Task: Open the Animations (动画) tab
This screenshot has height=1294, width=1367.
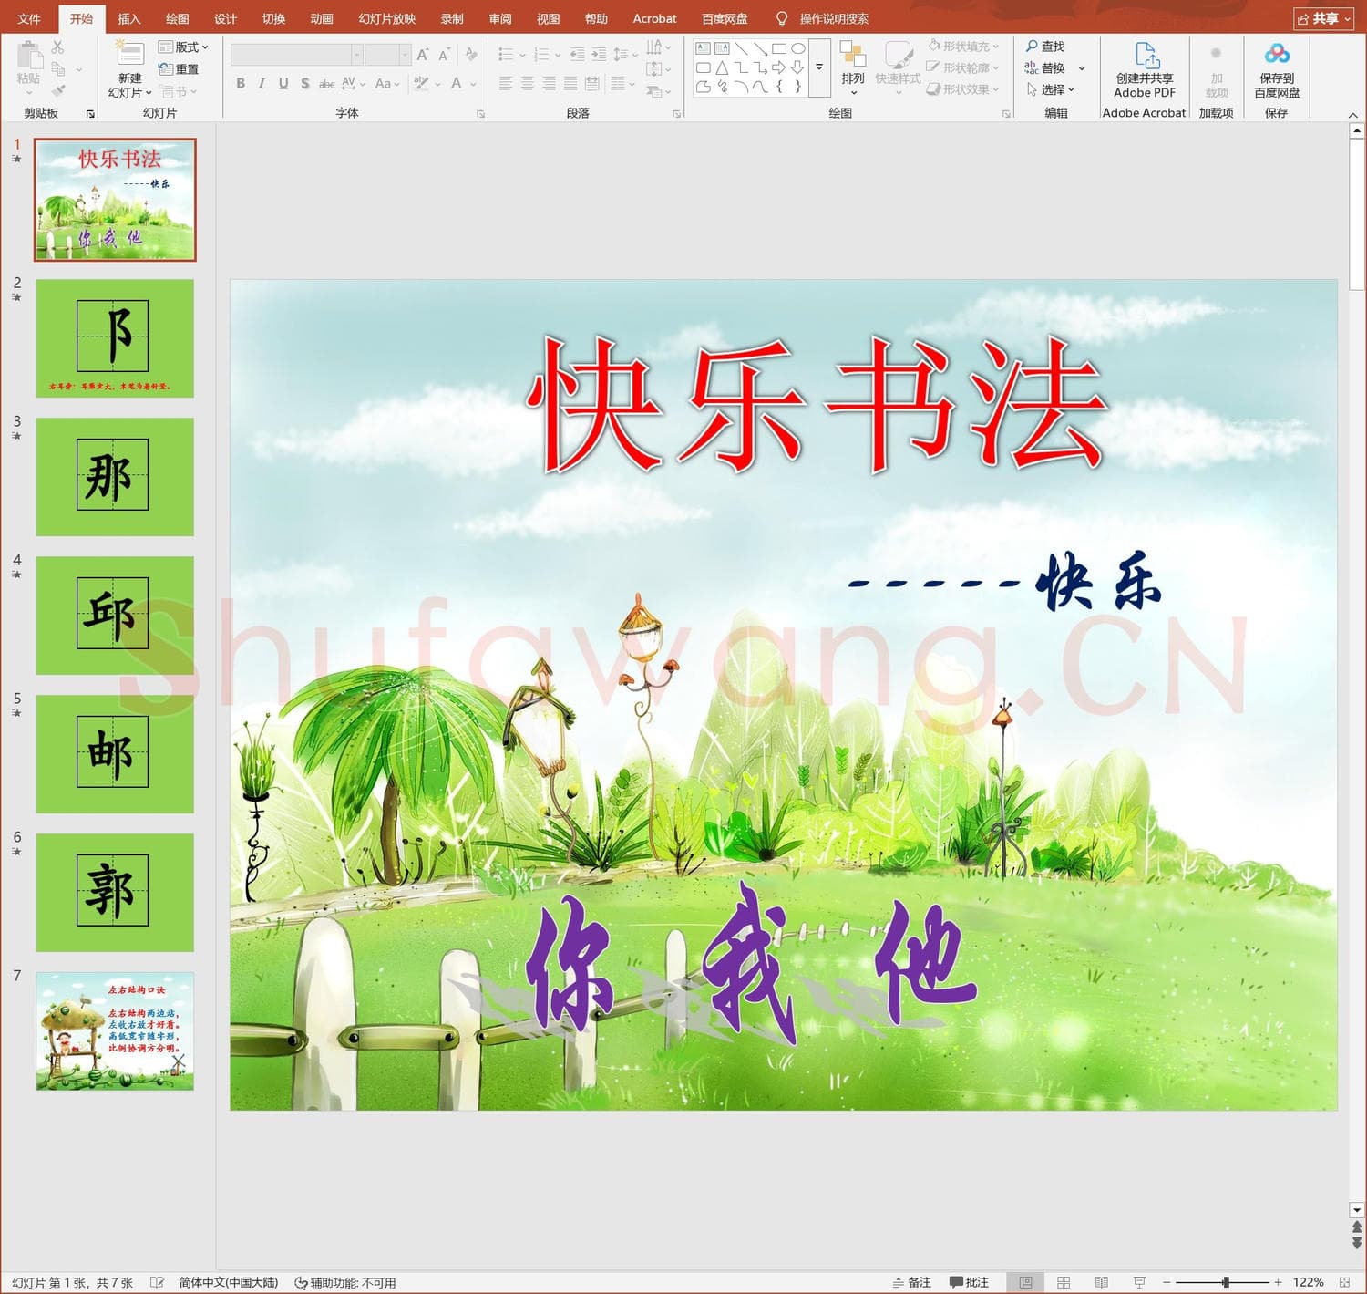Action: point(322,18)
